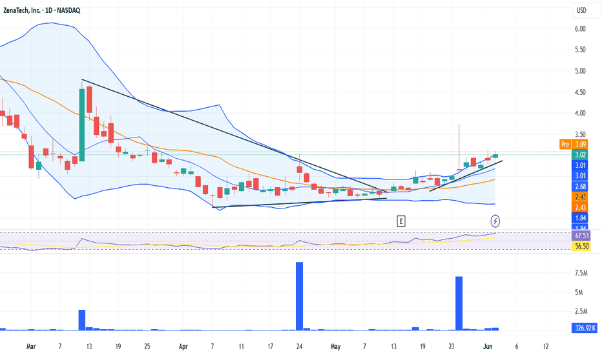Click the 'Apr' date axis label
602x355 pixels.
tap(183, 347)
